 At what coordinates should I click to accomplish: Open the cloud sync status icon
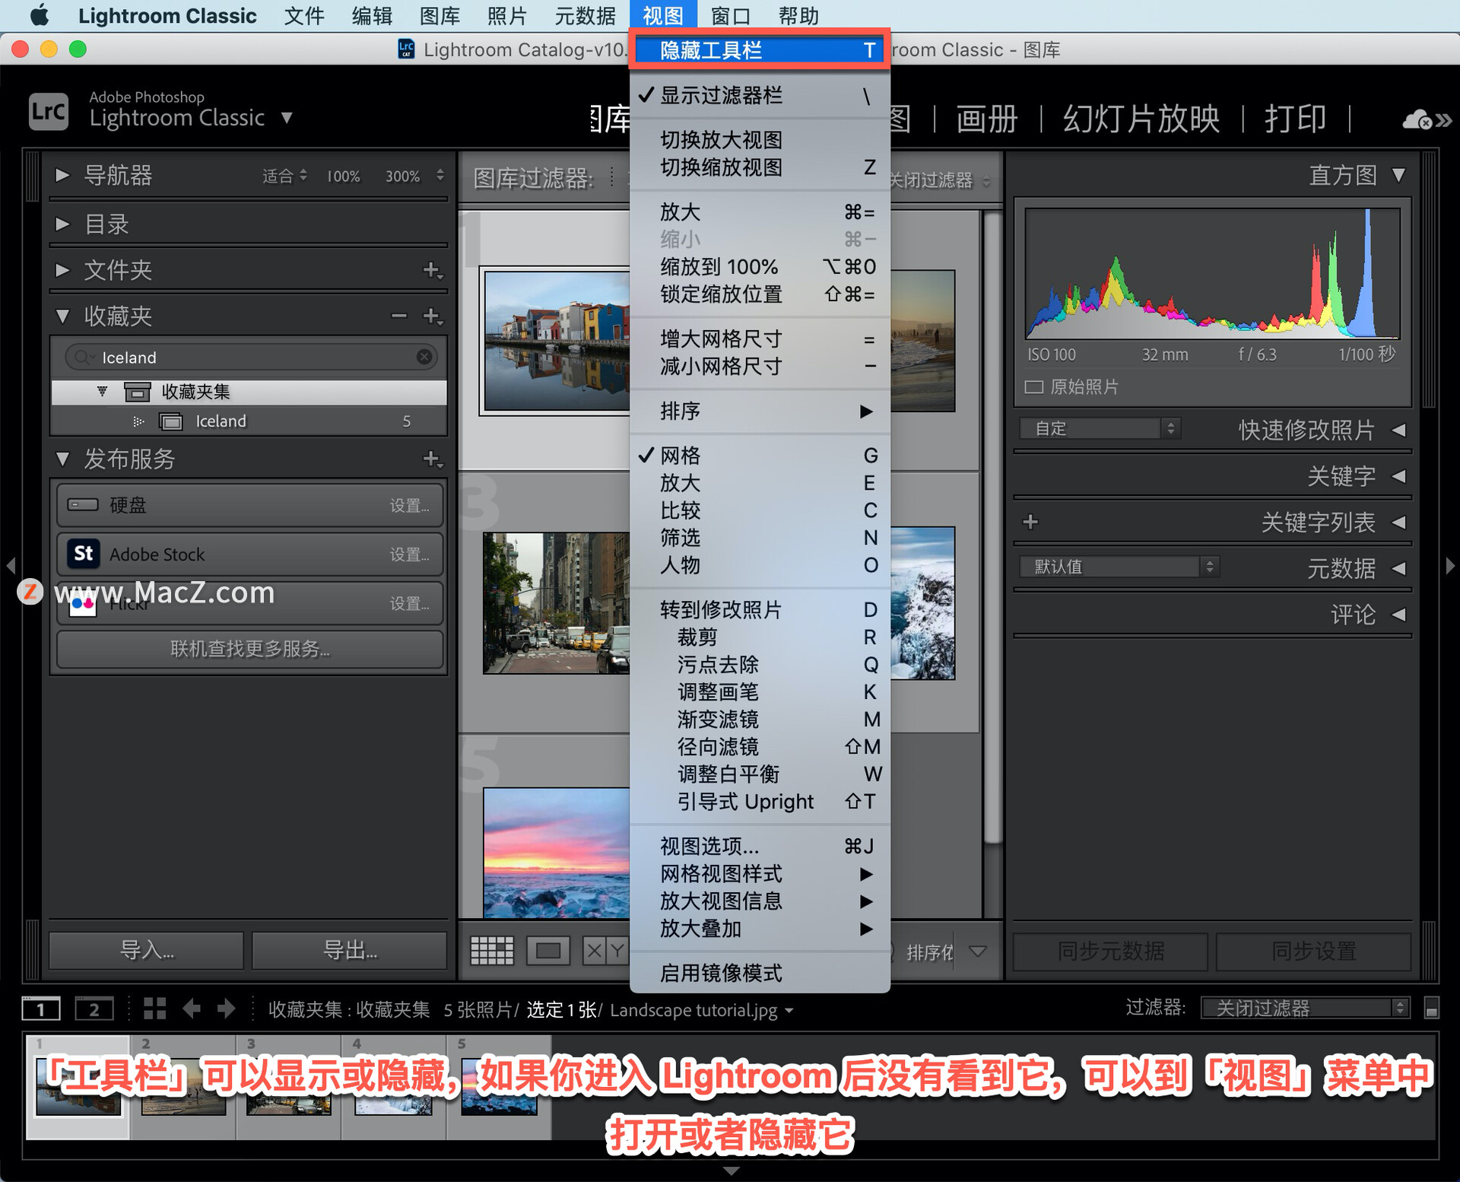coord(1418,119)
